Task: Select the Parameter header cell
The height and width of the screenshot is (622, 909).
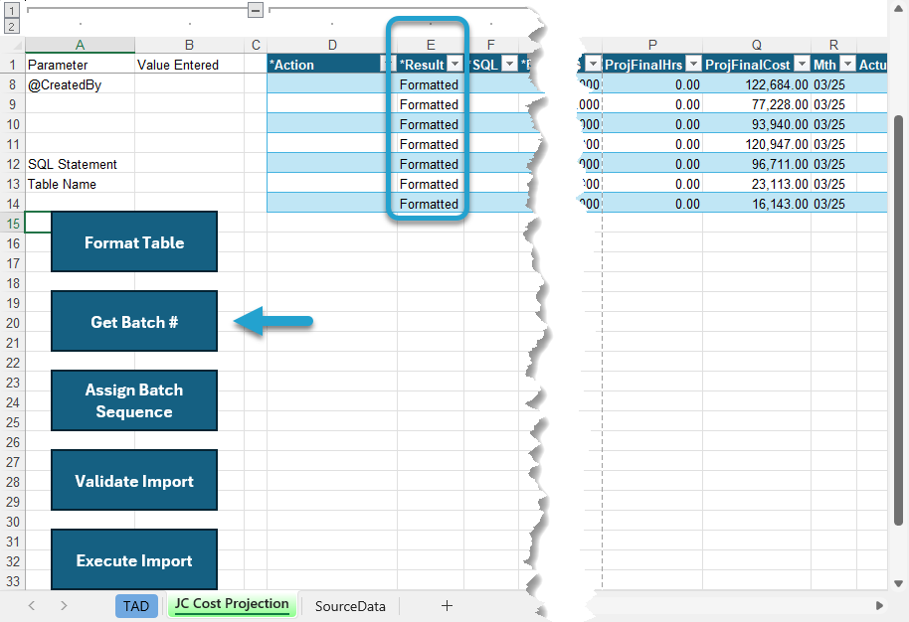Action: point(80,65)
